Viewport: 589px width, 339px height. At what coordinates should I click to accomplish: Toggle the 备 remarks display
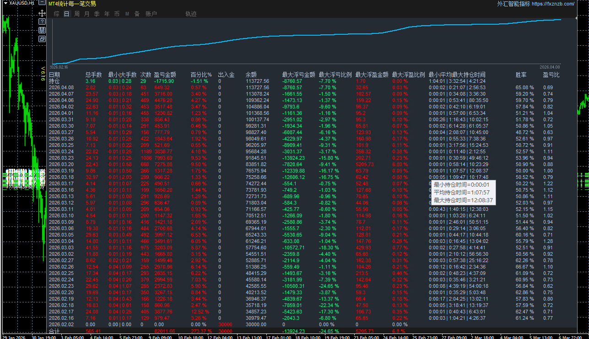136,13
